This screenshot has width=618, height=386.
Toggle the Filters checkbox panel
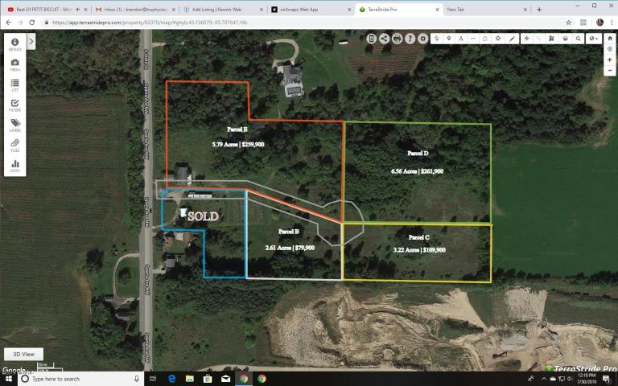pos(14,105)
